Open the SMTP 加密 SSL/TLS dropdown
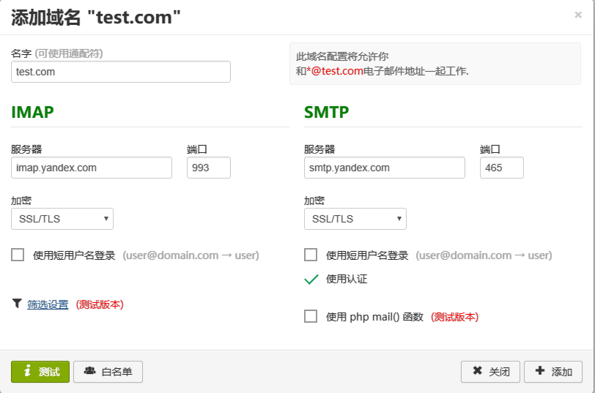 [355, 219]
